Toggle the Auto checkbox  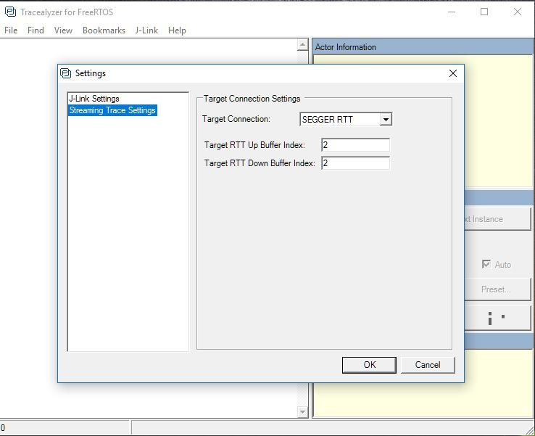click(486, 265)
